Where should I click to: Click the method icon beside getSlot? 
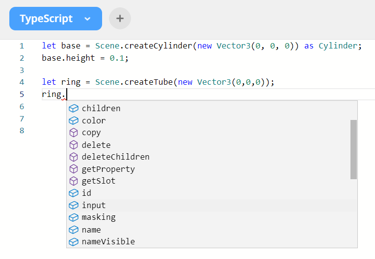(74, 181)
